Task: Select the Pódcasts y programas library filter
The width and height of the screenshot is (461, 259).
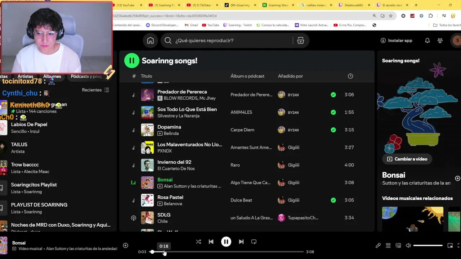Action: point(86,76)
